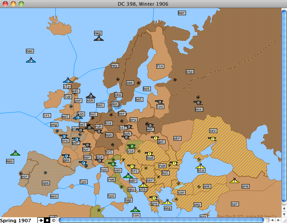
Task: Select the German army in sil
Action: [129, 127]
